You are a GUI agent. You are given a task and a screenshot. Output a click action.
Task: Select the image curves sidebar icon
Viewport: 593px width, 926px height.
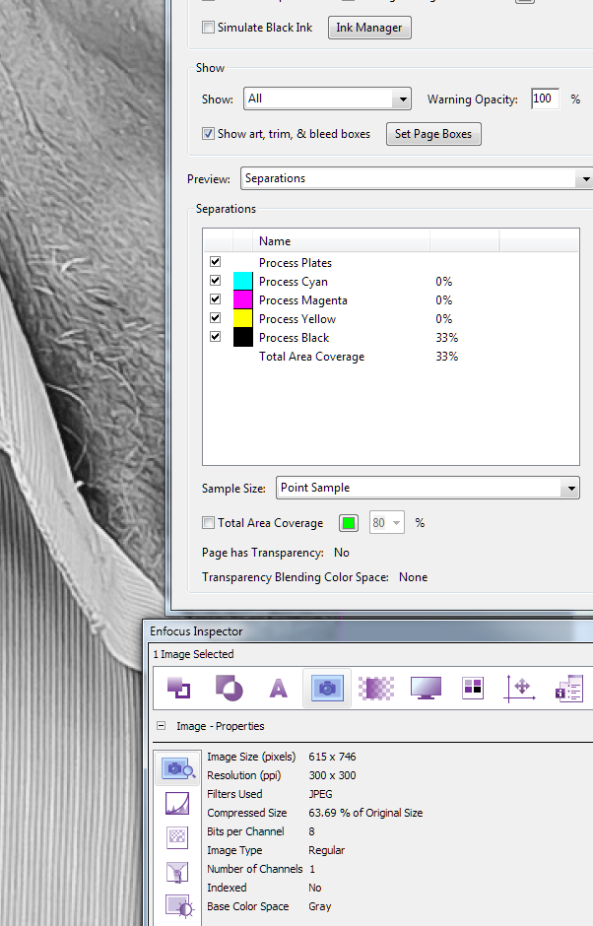tap(177, 803)
